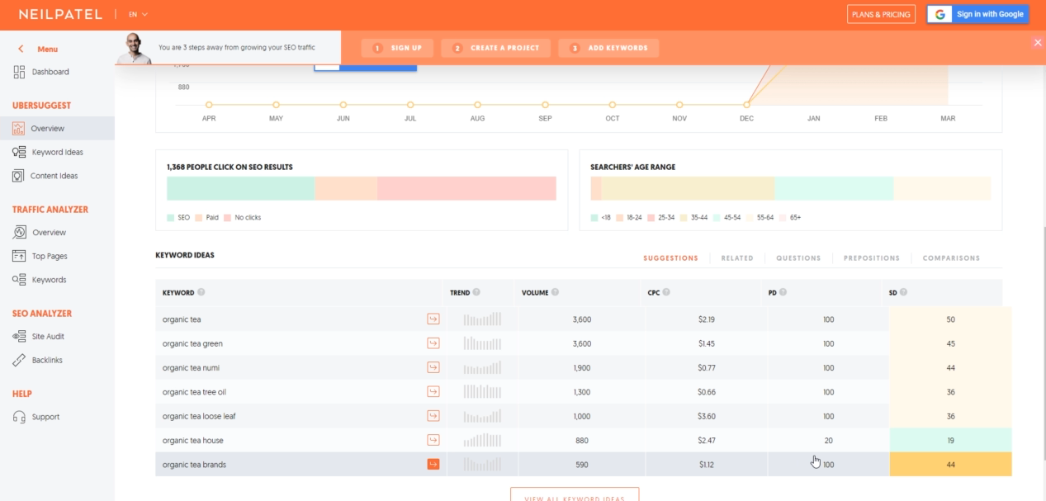Click SIGN UP step button
Image resolution: width=1046 pixels, height=501 pixels.
[x=398, y=48]
